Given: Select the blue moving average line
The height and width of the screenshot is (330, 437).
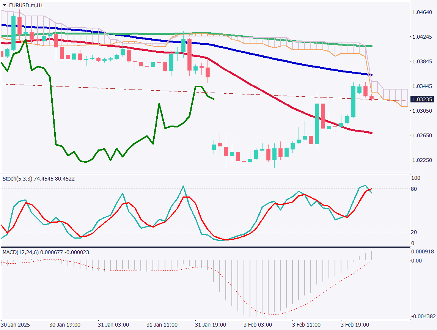Looking at the screenshot, I should click(266, 56).
